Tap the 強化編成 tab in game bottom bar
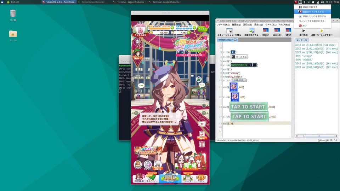 point(139,178)
